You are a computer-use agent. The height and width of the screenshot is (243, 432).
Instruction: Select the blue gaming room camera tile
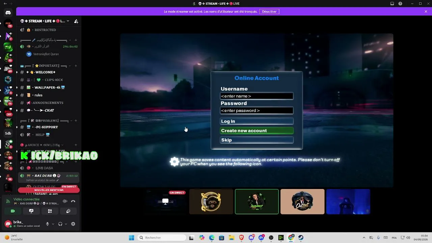(x=348, y=201)
